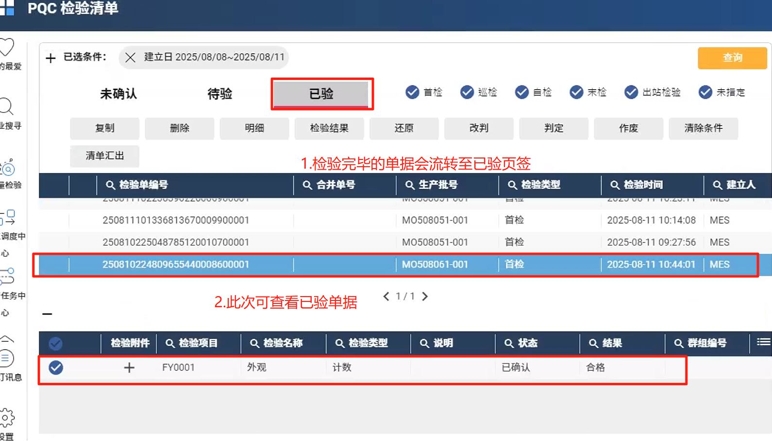
Task: Toggle the 自检 filter checkbox
Action: tap(522, 92)
